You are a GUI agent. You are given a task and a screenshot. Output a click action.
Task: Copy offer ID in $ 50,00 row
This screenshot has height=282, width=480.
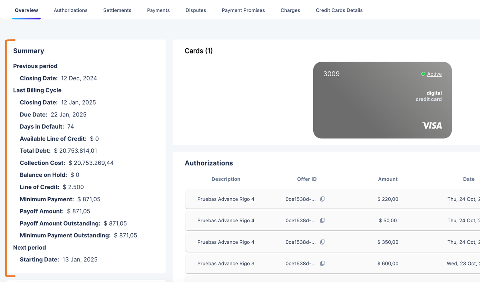point(322,220)
